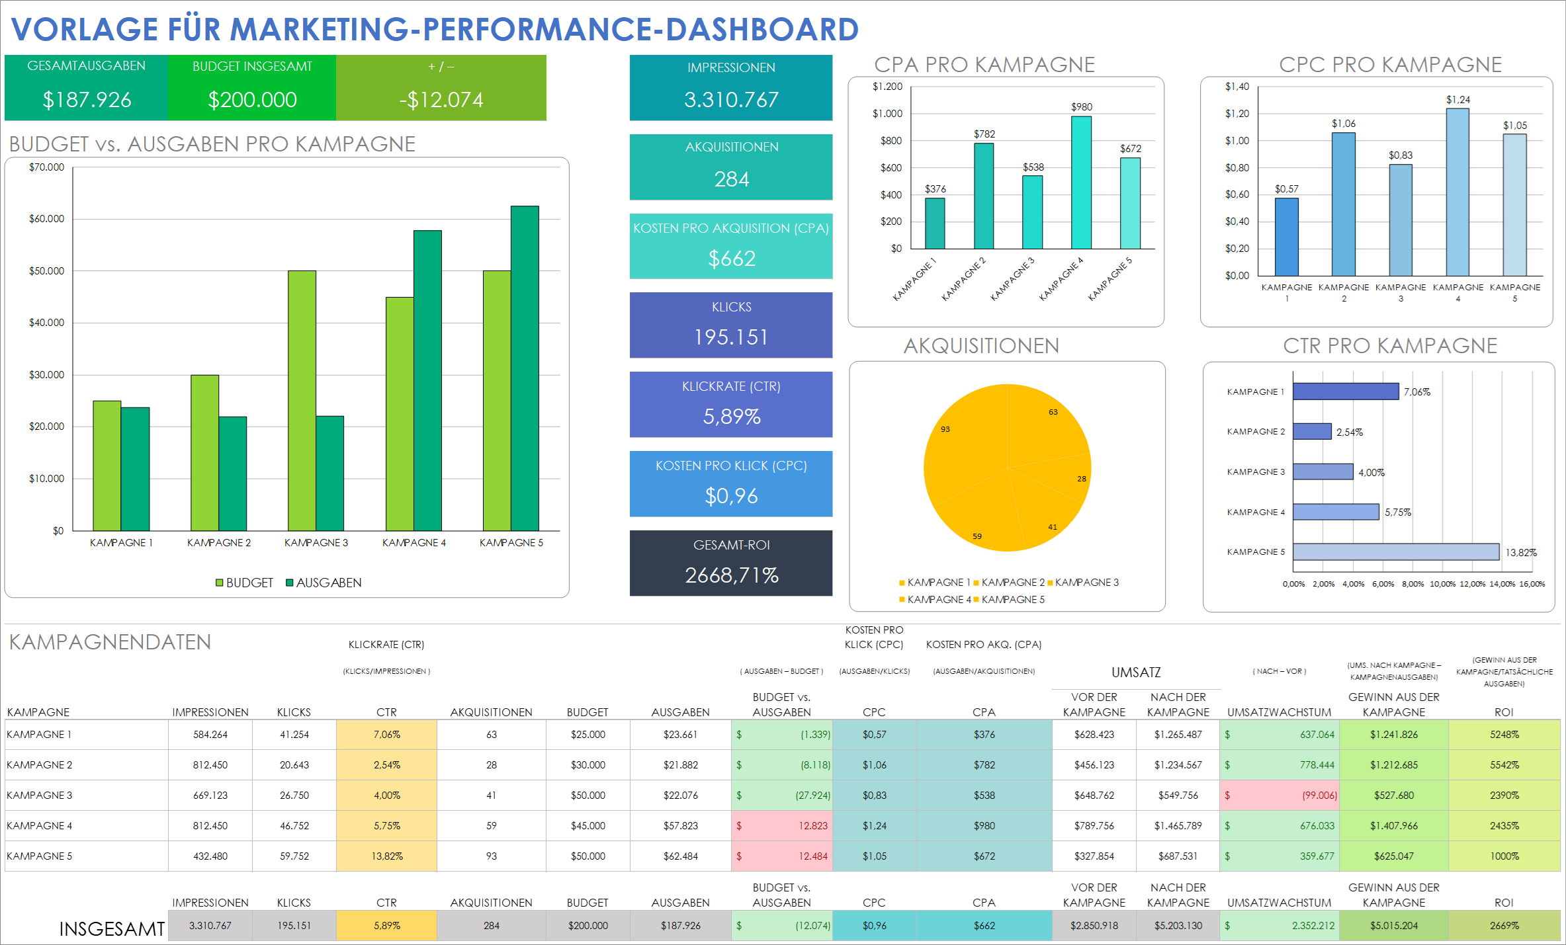Image resolution: width=1566 pixels, height=945 pixels.
Task: Select the GESAMTAUSGABEN value $187.926
Action: [87, 100]
